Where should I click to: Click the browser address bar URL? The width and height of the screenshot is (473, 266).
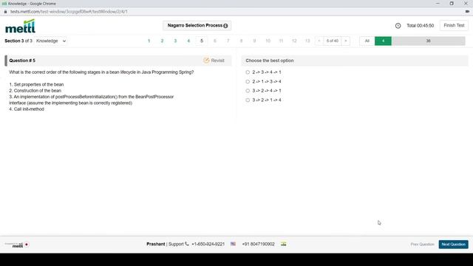tap(69, 12)
